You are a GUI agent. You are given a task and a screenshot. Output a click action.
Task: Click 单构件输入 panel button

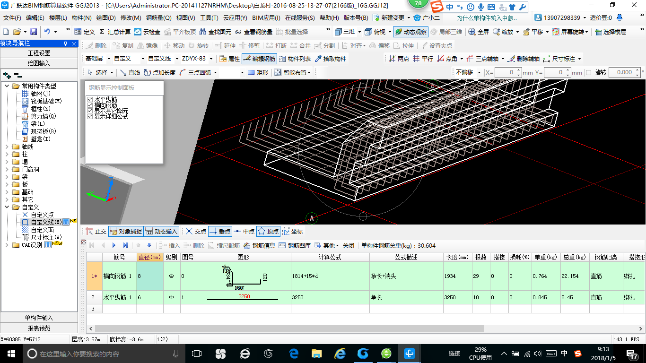pyautogui.click(x=39, y=318)
